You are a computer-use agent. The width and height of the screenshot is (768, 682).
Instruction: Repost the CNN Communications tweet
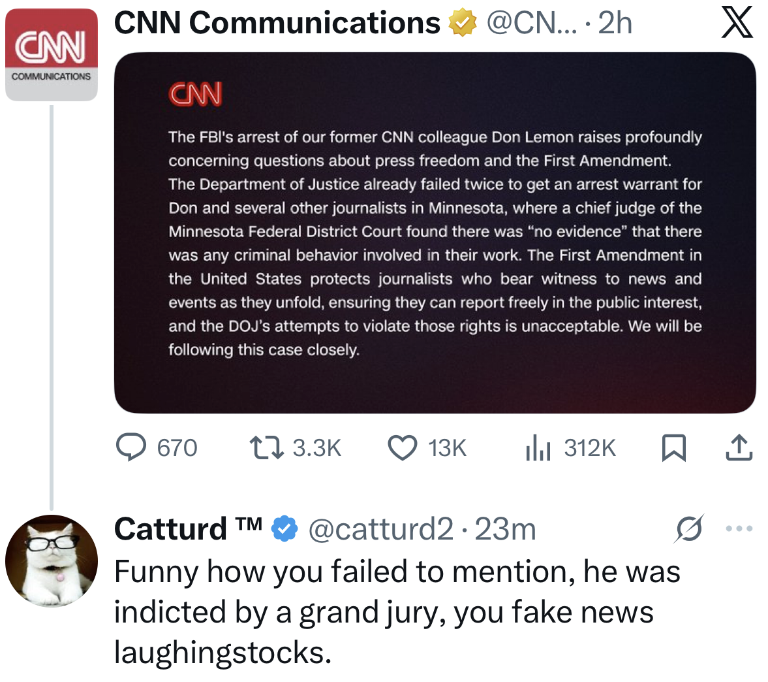tap(266, 447)
